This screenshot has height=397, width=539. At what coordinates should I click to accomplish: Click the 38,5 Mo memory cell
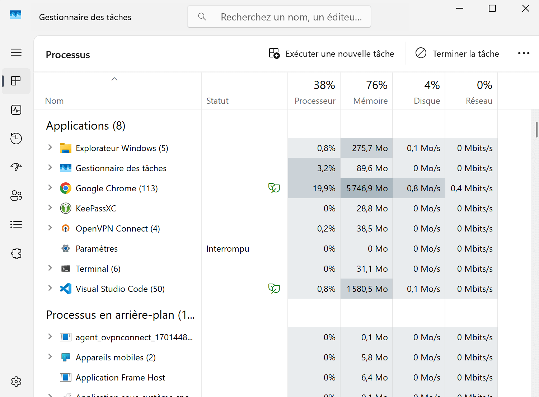(366, 228)
